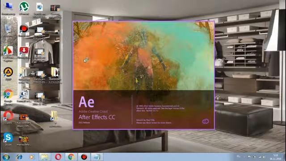Click the Creative Cloud logo on splash screen

coord(206,121)
